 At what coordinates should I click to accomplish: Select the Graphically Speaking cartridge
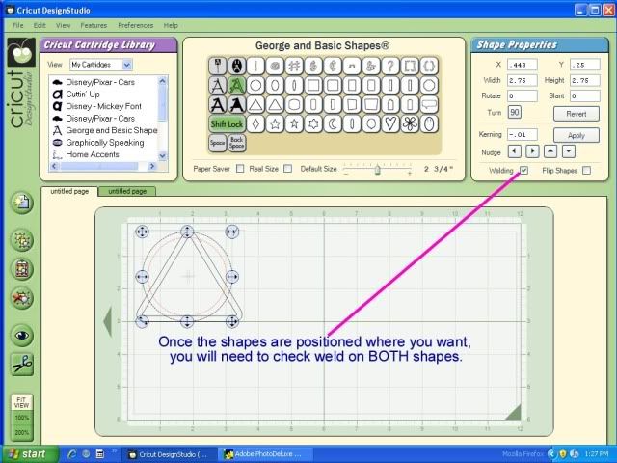104,143
